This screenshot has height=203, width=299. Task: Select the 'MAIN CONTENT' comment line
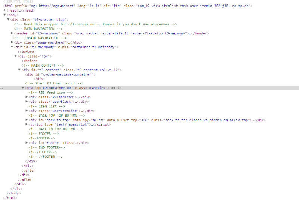coord(42,65)
